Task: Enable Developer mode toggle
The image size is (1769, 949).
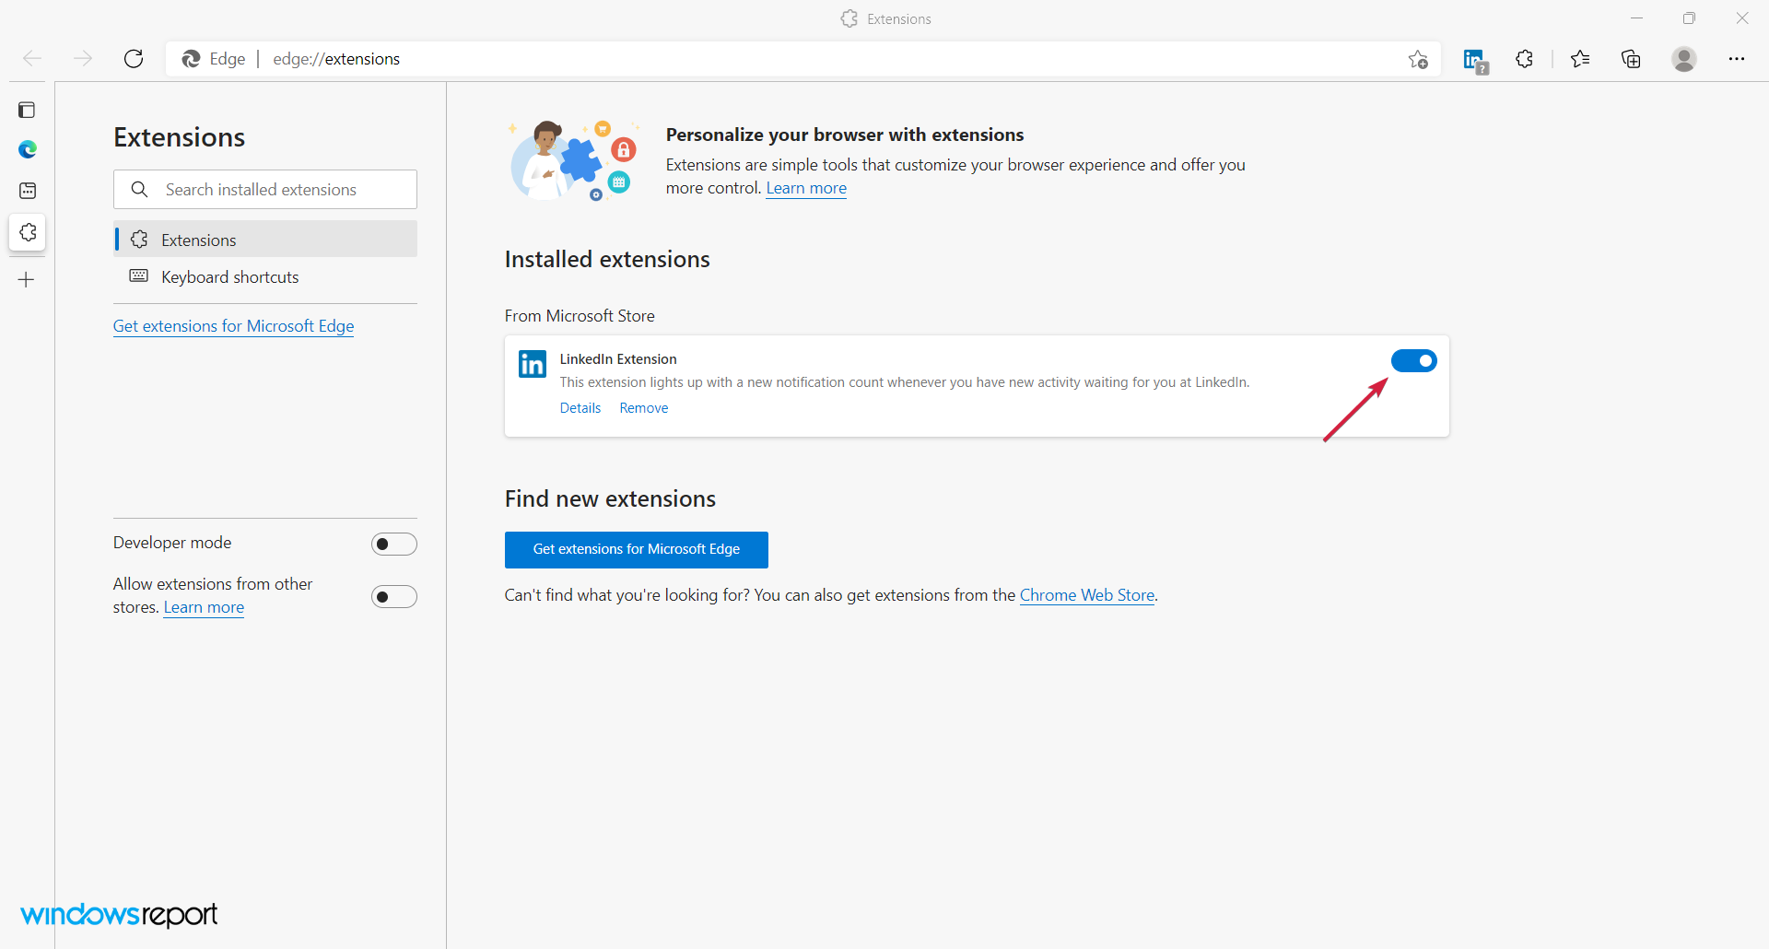Action: 394,545
